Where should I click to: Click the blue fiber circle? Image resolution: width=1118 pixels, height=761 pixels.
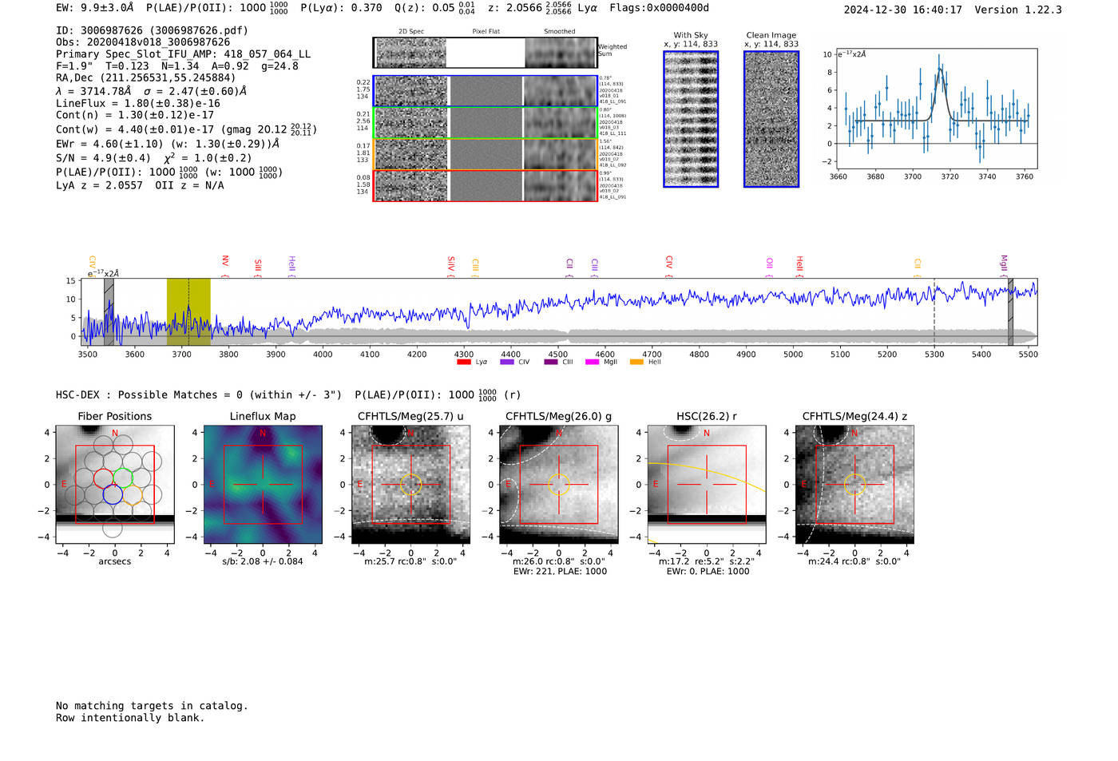[113, 494]
